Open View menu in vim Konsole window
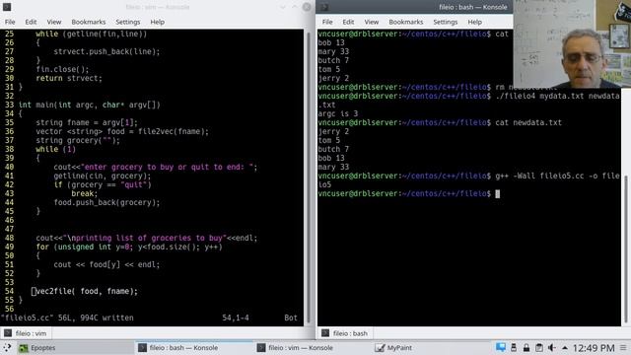The height and width of the screenshot is (355, 631). 54,22
